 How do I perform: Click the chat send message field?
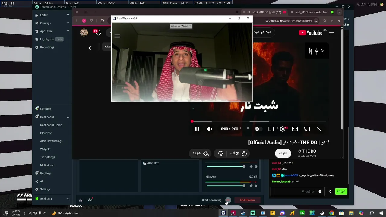297,191
